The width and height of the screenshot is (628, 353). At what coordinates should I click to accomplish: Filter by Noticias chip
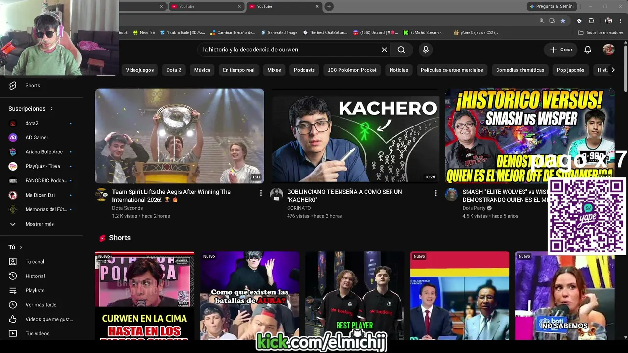(x=399, y=70)
